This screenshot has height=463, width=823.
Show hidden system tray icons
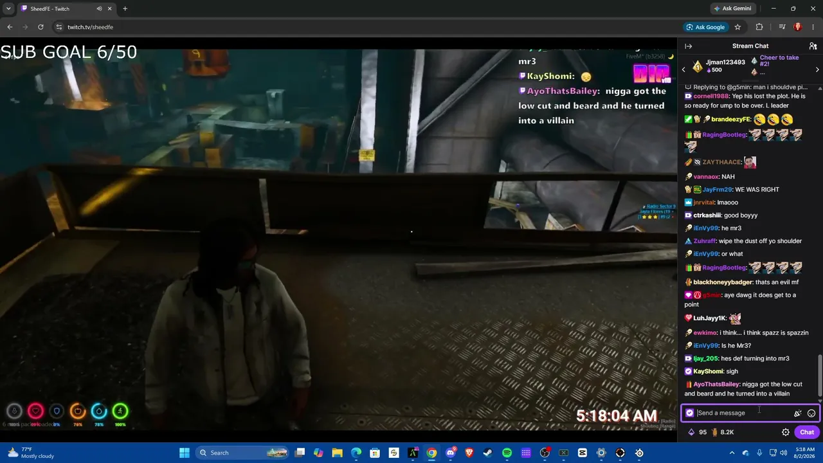click(x=732, y=453)
